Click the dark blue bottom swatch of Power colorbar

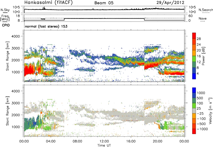[194, 76]
